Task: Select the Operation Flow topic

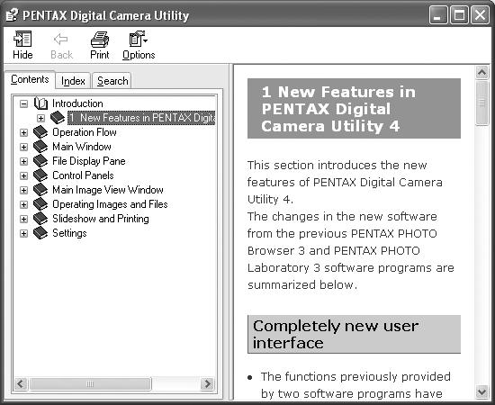Action: (85, 132)
